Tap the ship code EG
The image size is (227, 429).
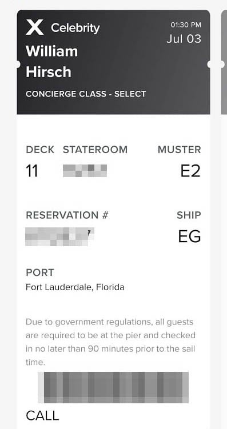point(189,236)
